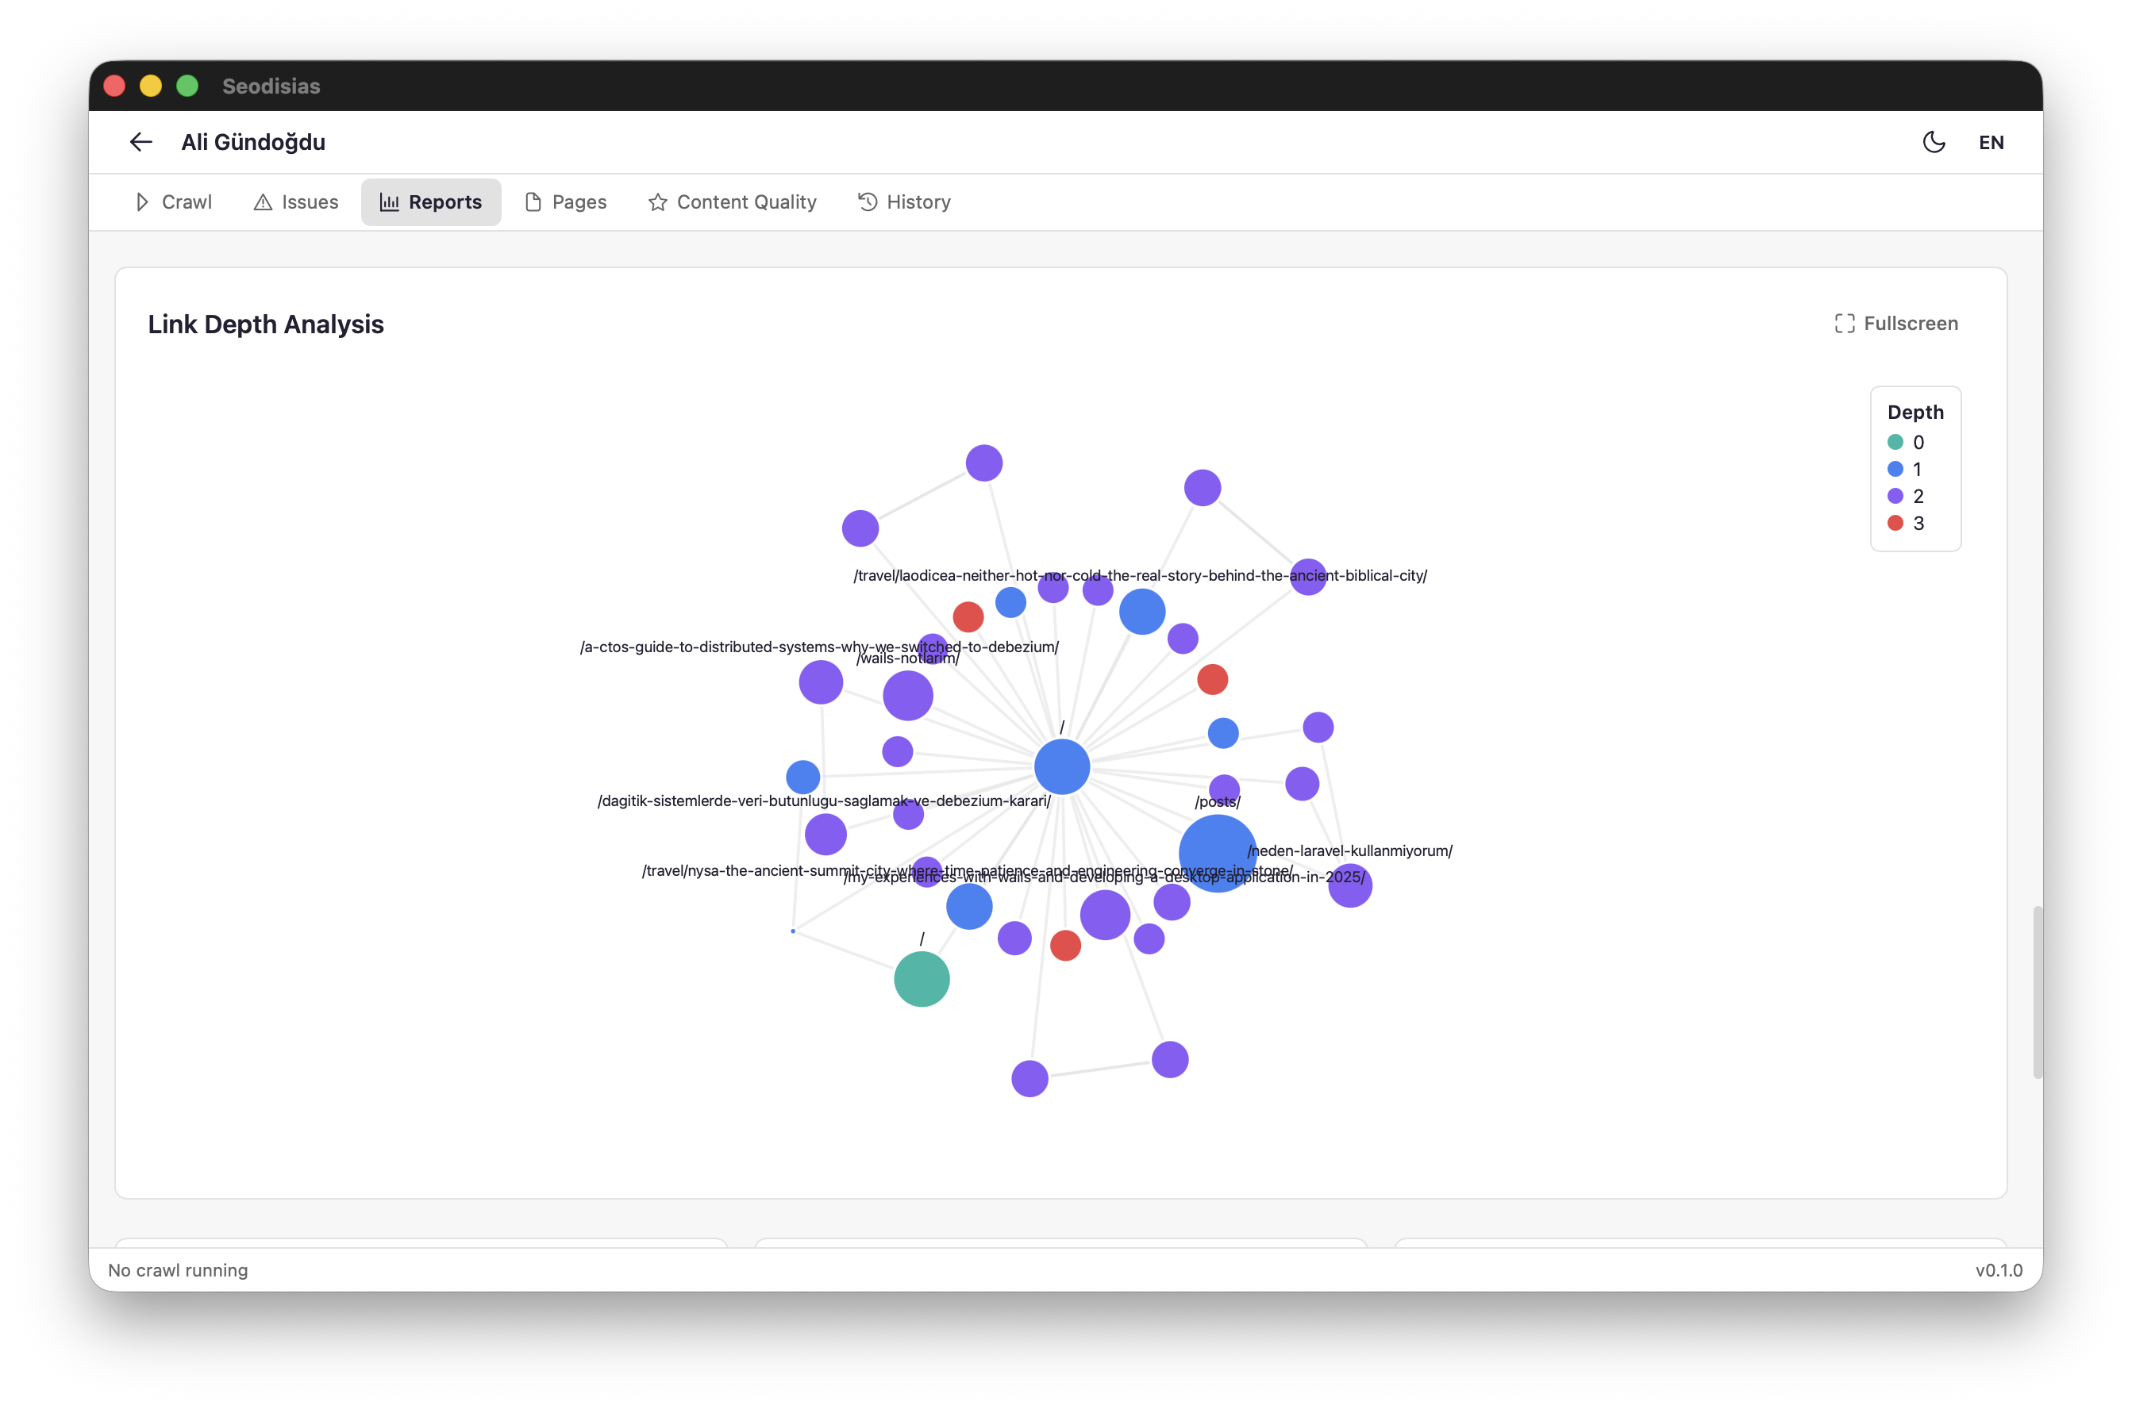2132x1409 pixels.
Task: Click the Pages document icon
Action: 533,202
